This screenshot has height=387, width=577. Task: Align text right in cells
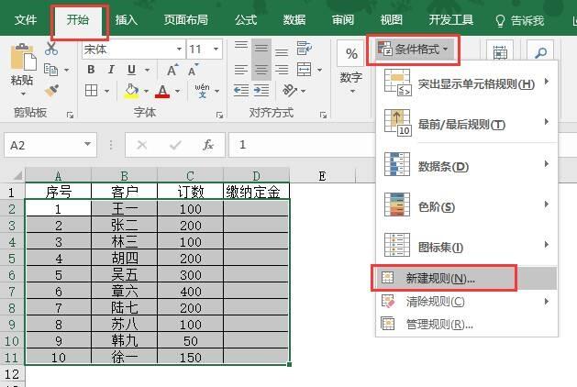coord(282,70)
